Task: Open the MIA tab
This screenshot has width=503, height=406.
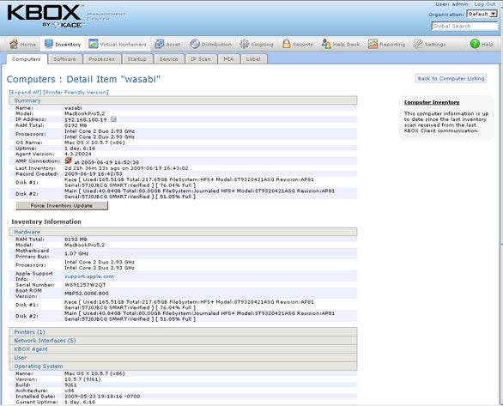Action: [x=228, y=59]
